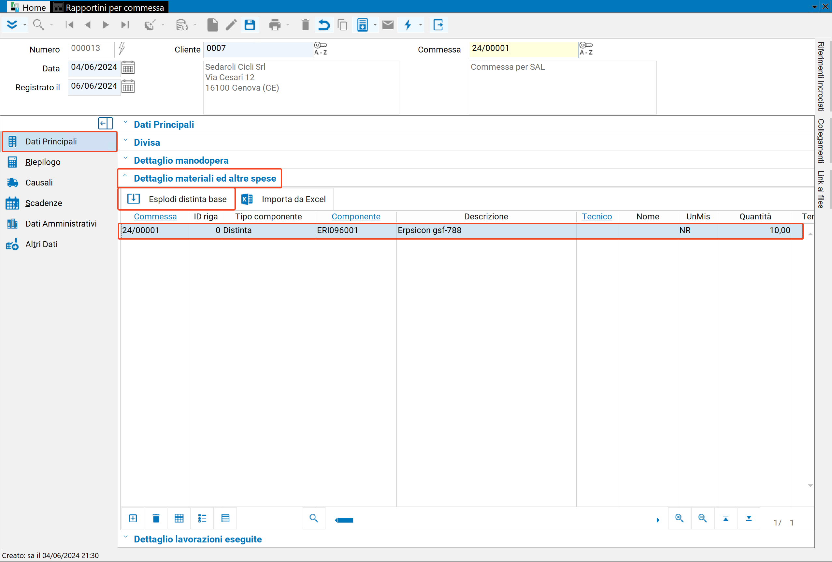Jump to top of grid icon

pyautogui.click(x=726, y=519)
